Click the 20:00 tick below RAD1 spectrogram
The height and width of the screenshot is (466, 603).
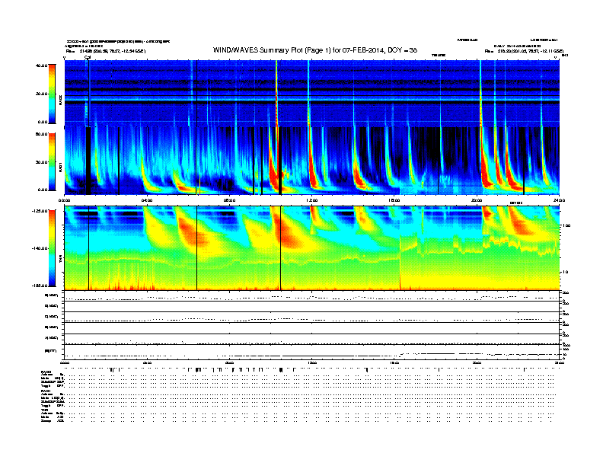point(477,200)
